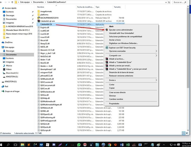Image resolution: width=191 pixels, height=147 pixels.
Task: Click WinRAR icon beside 'Añadir a "Catalantbit Qt.rar"'
Action: coord(107,62)
